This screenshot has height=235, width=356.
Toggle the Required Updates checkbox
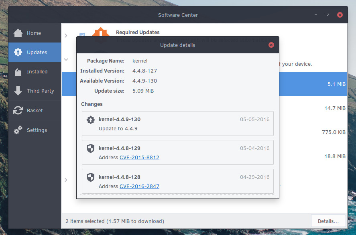coord(82,35)
